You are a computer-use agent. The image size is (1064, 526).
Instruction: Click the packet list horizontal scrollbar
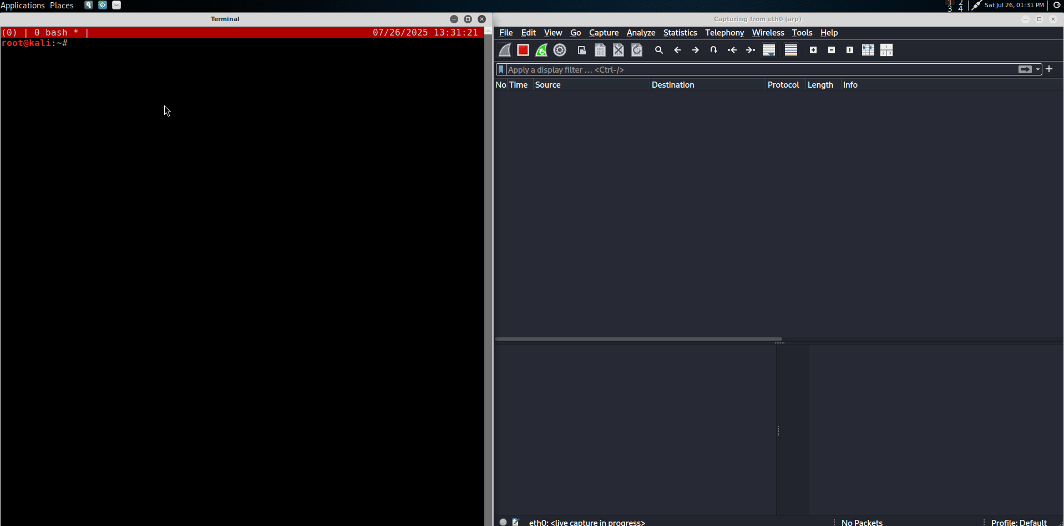(638, 338)
